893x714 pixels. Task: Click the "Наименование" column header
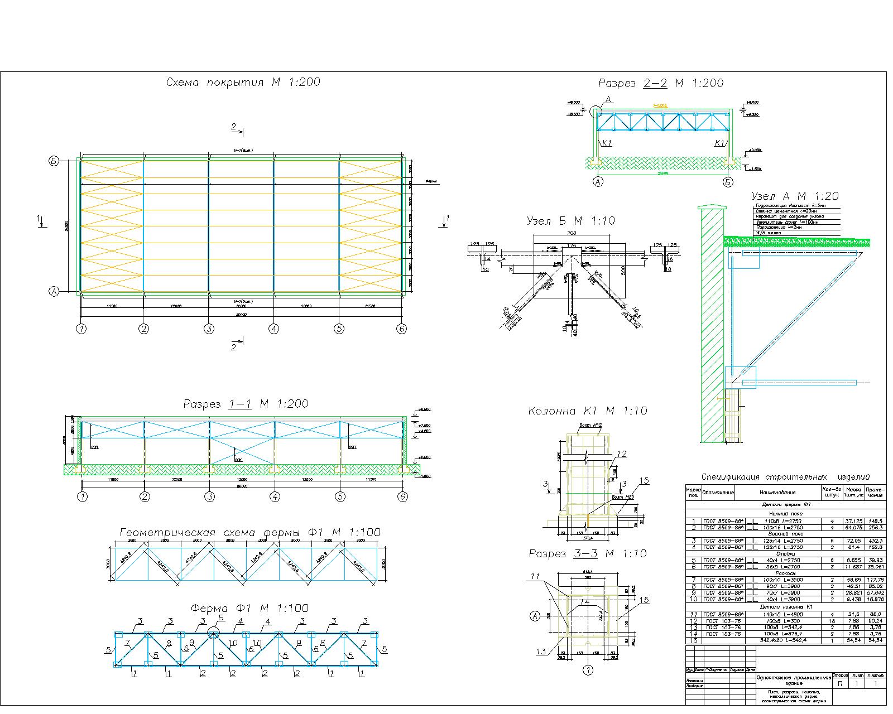click(x=777, y=493)
